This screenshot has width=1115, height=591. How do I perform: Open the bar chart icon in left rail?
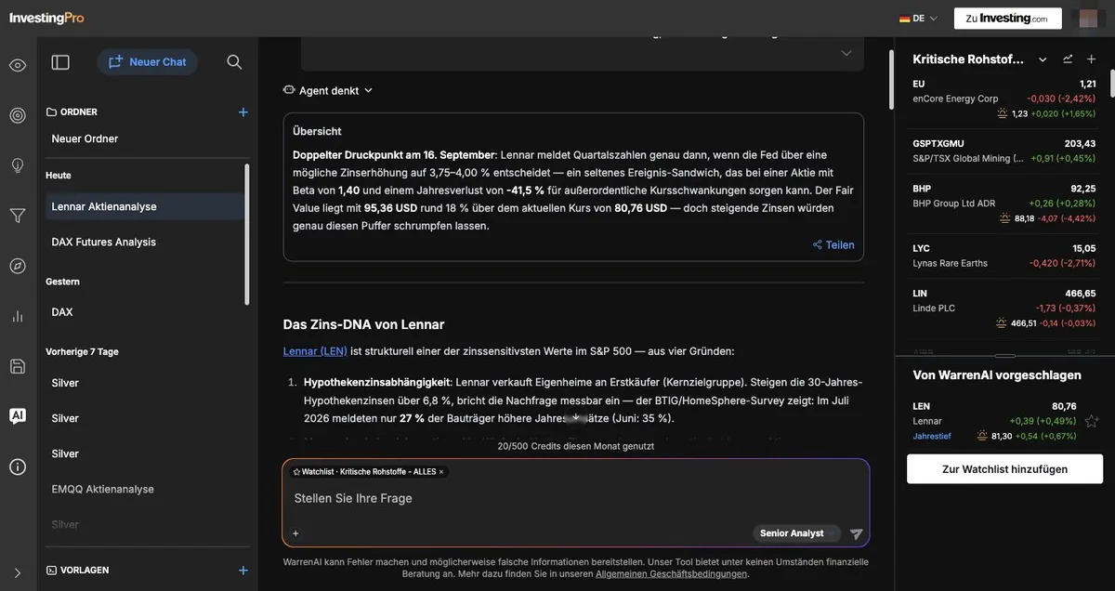click(x=18, y=316)
